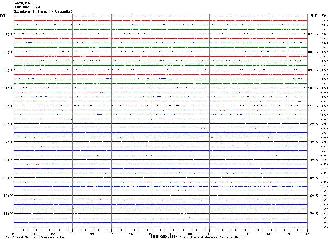Click the UTC timezone header

[x=314, y=16]
